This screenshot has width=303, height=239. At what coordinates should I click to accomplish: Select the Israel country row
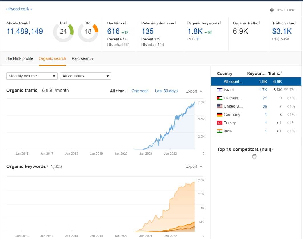click(x=256, y=90)
